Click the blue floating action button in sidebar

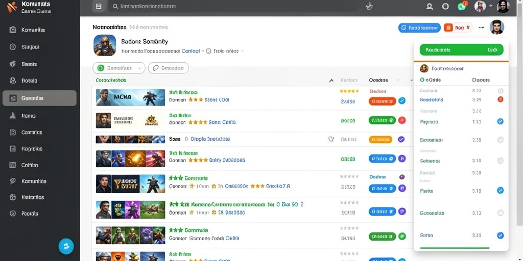66,246
